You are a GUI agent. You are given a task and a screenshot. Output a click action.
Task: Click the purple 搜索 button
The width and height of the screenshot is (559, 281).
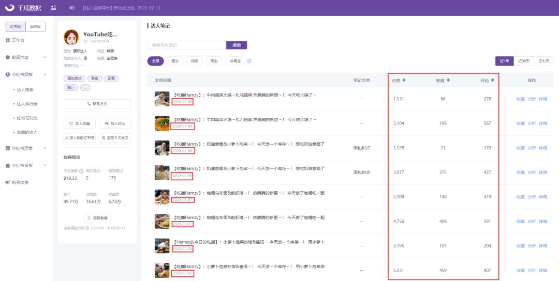pyautogui.click(x=237, y=45)
